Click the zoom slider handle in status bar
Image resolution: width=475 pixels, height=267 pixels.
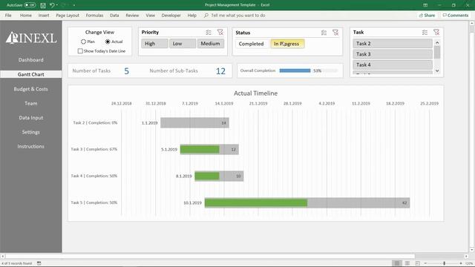(x=445, y=263)
